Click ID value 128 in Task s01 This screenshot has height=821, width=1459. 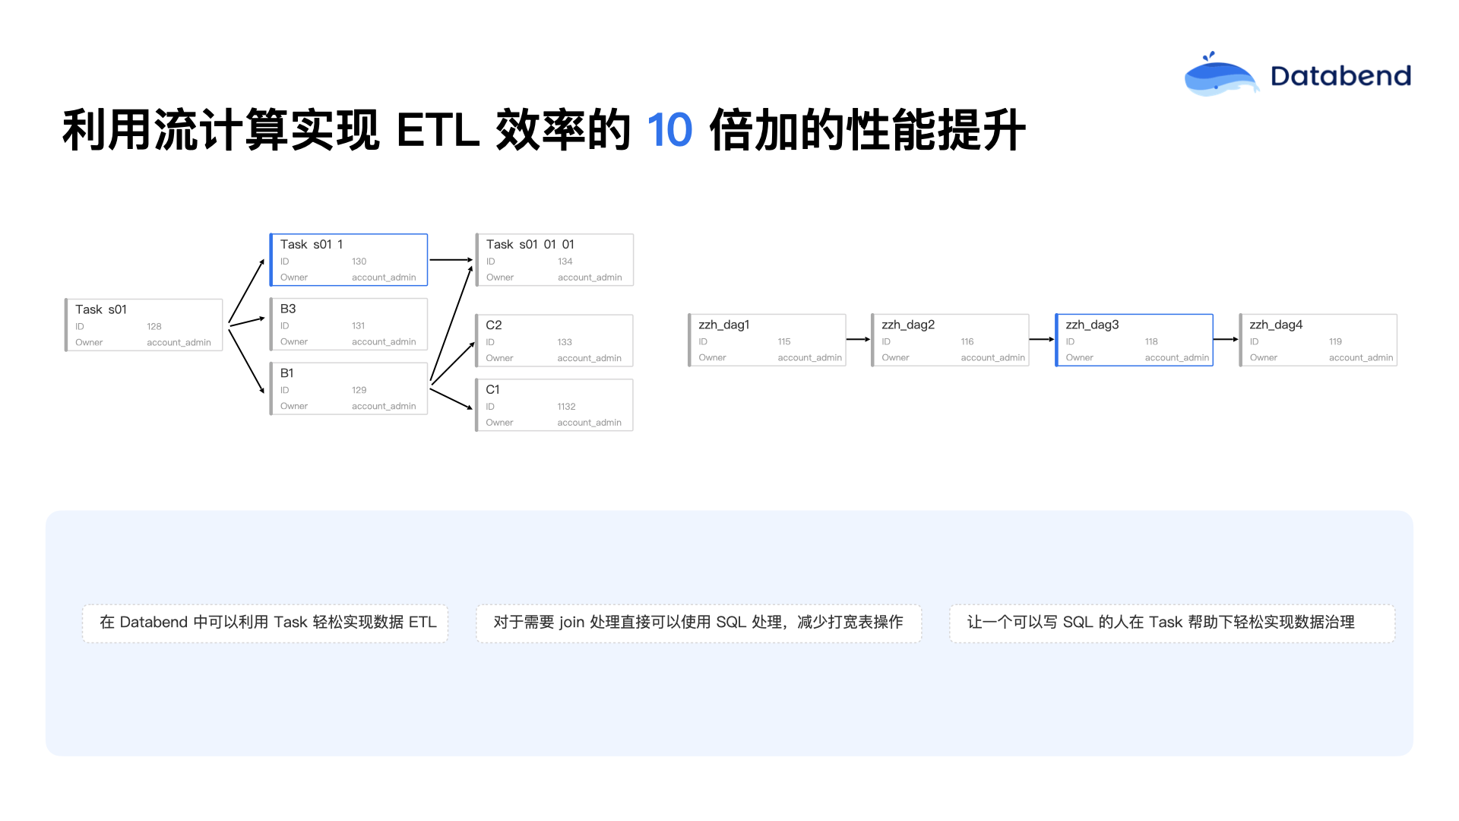(154, 327)
